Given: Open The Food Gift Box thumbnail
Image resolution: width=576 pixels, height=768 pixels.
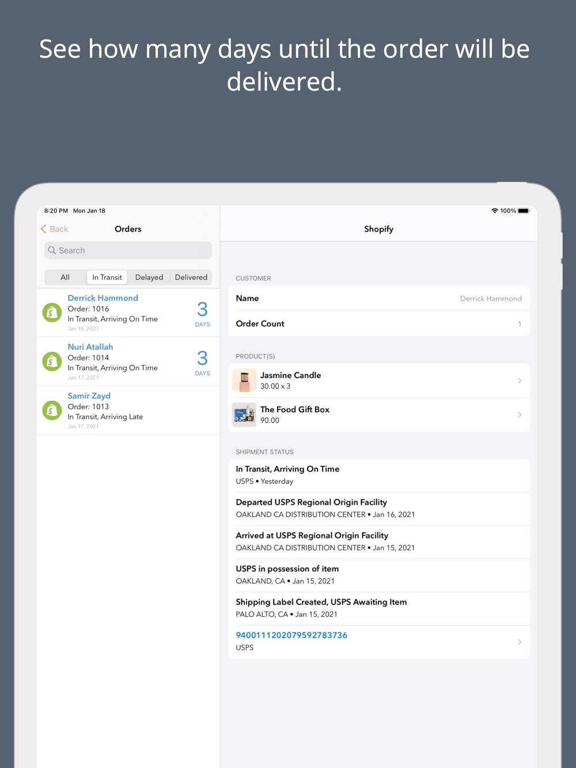Looking at the screenshot, I should [x=244, y=415].
